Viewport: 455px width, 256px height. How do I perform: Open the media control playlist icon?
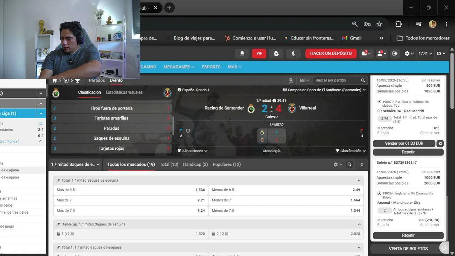click(x=419, y=24)
